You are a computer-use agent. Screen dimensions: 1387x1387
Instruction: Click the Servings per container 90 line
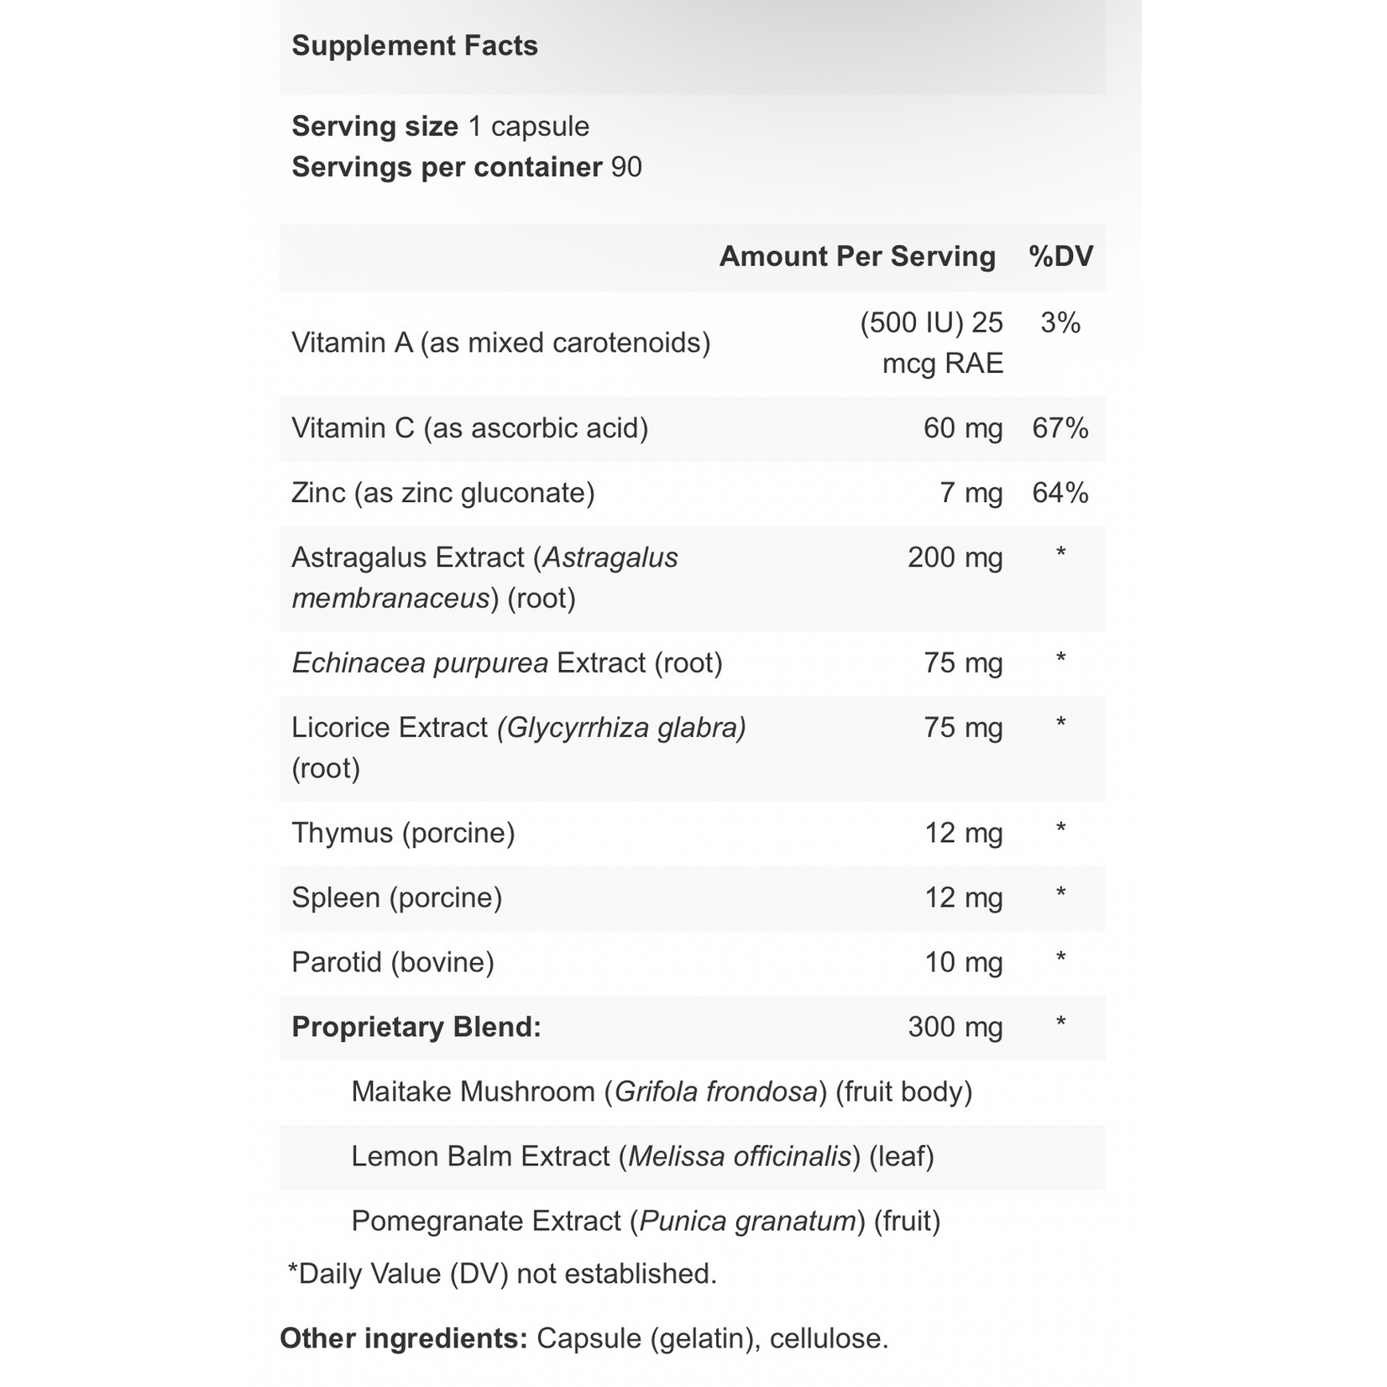467,167
